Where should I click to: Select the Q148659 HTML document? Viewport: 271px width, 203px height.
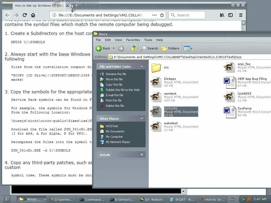pyautogui.click(x=247, y=97)
